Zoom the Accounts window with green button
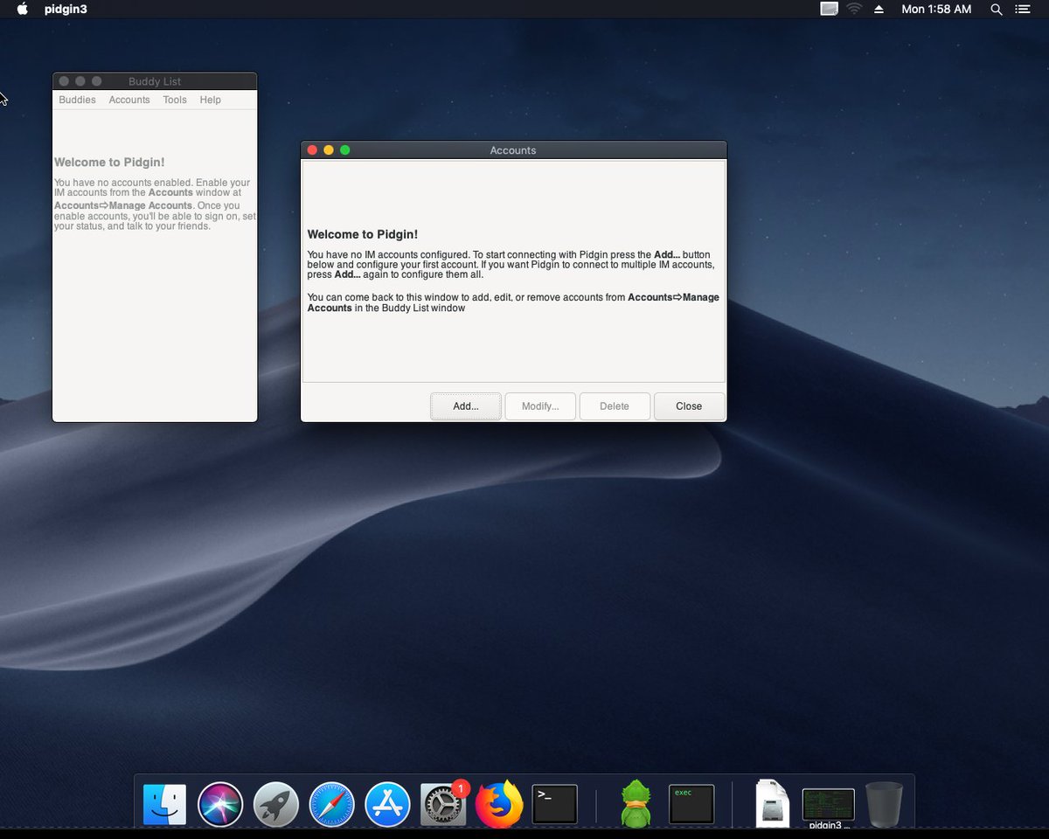 pos(345,150)
